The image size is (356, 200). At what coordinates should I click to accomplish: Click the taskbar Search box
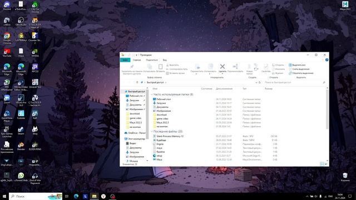(36, 196)
